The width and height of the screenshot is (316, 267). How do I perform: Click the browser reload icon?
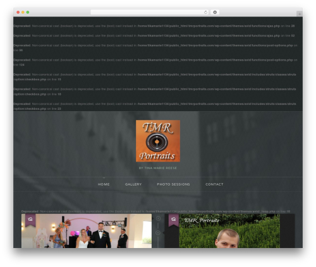pos(205,12)
